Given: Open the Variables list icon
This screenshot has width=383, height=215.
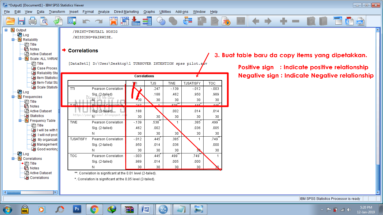Looking at the screenshot, I should pyautogui.click(x=147, y=20).
